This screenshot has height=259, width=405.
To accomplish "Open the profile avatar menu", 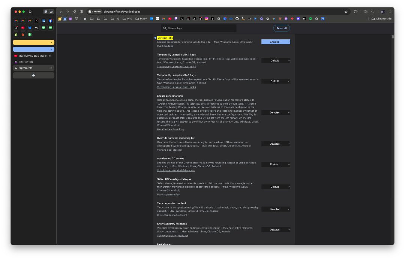I will click(383, 12).
